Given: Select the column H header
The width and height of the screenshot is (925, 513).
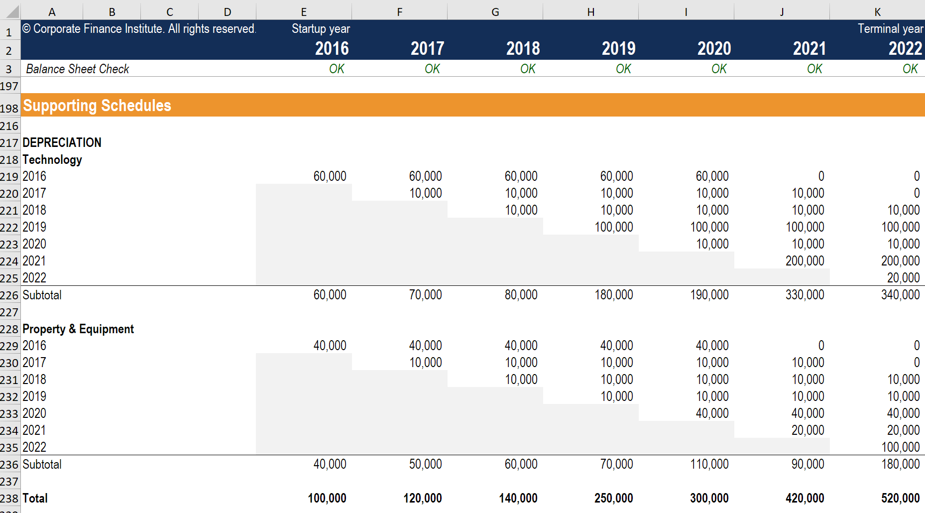Looking at the screenshot, I should pos(590,12).
